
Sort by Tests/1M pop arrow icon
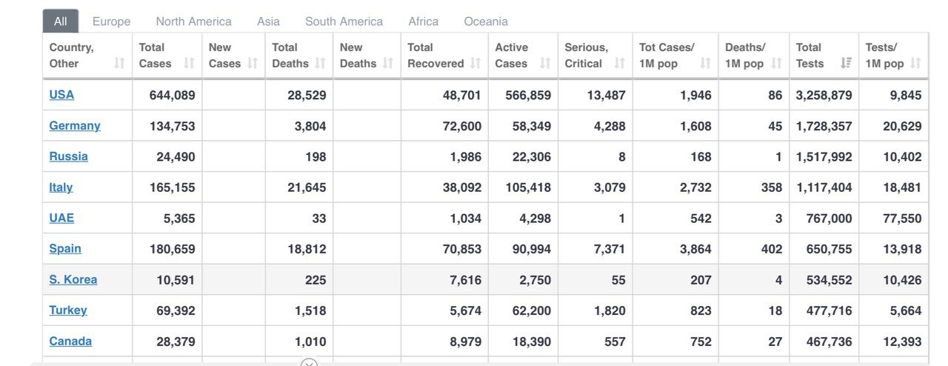pos(916,64)
